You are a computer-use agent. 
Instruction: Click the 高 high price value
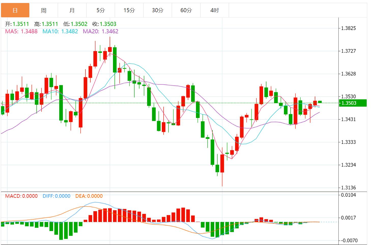point(50,24)
